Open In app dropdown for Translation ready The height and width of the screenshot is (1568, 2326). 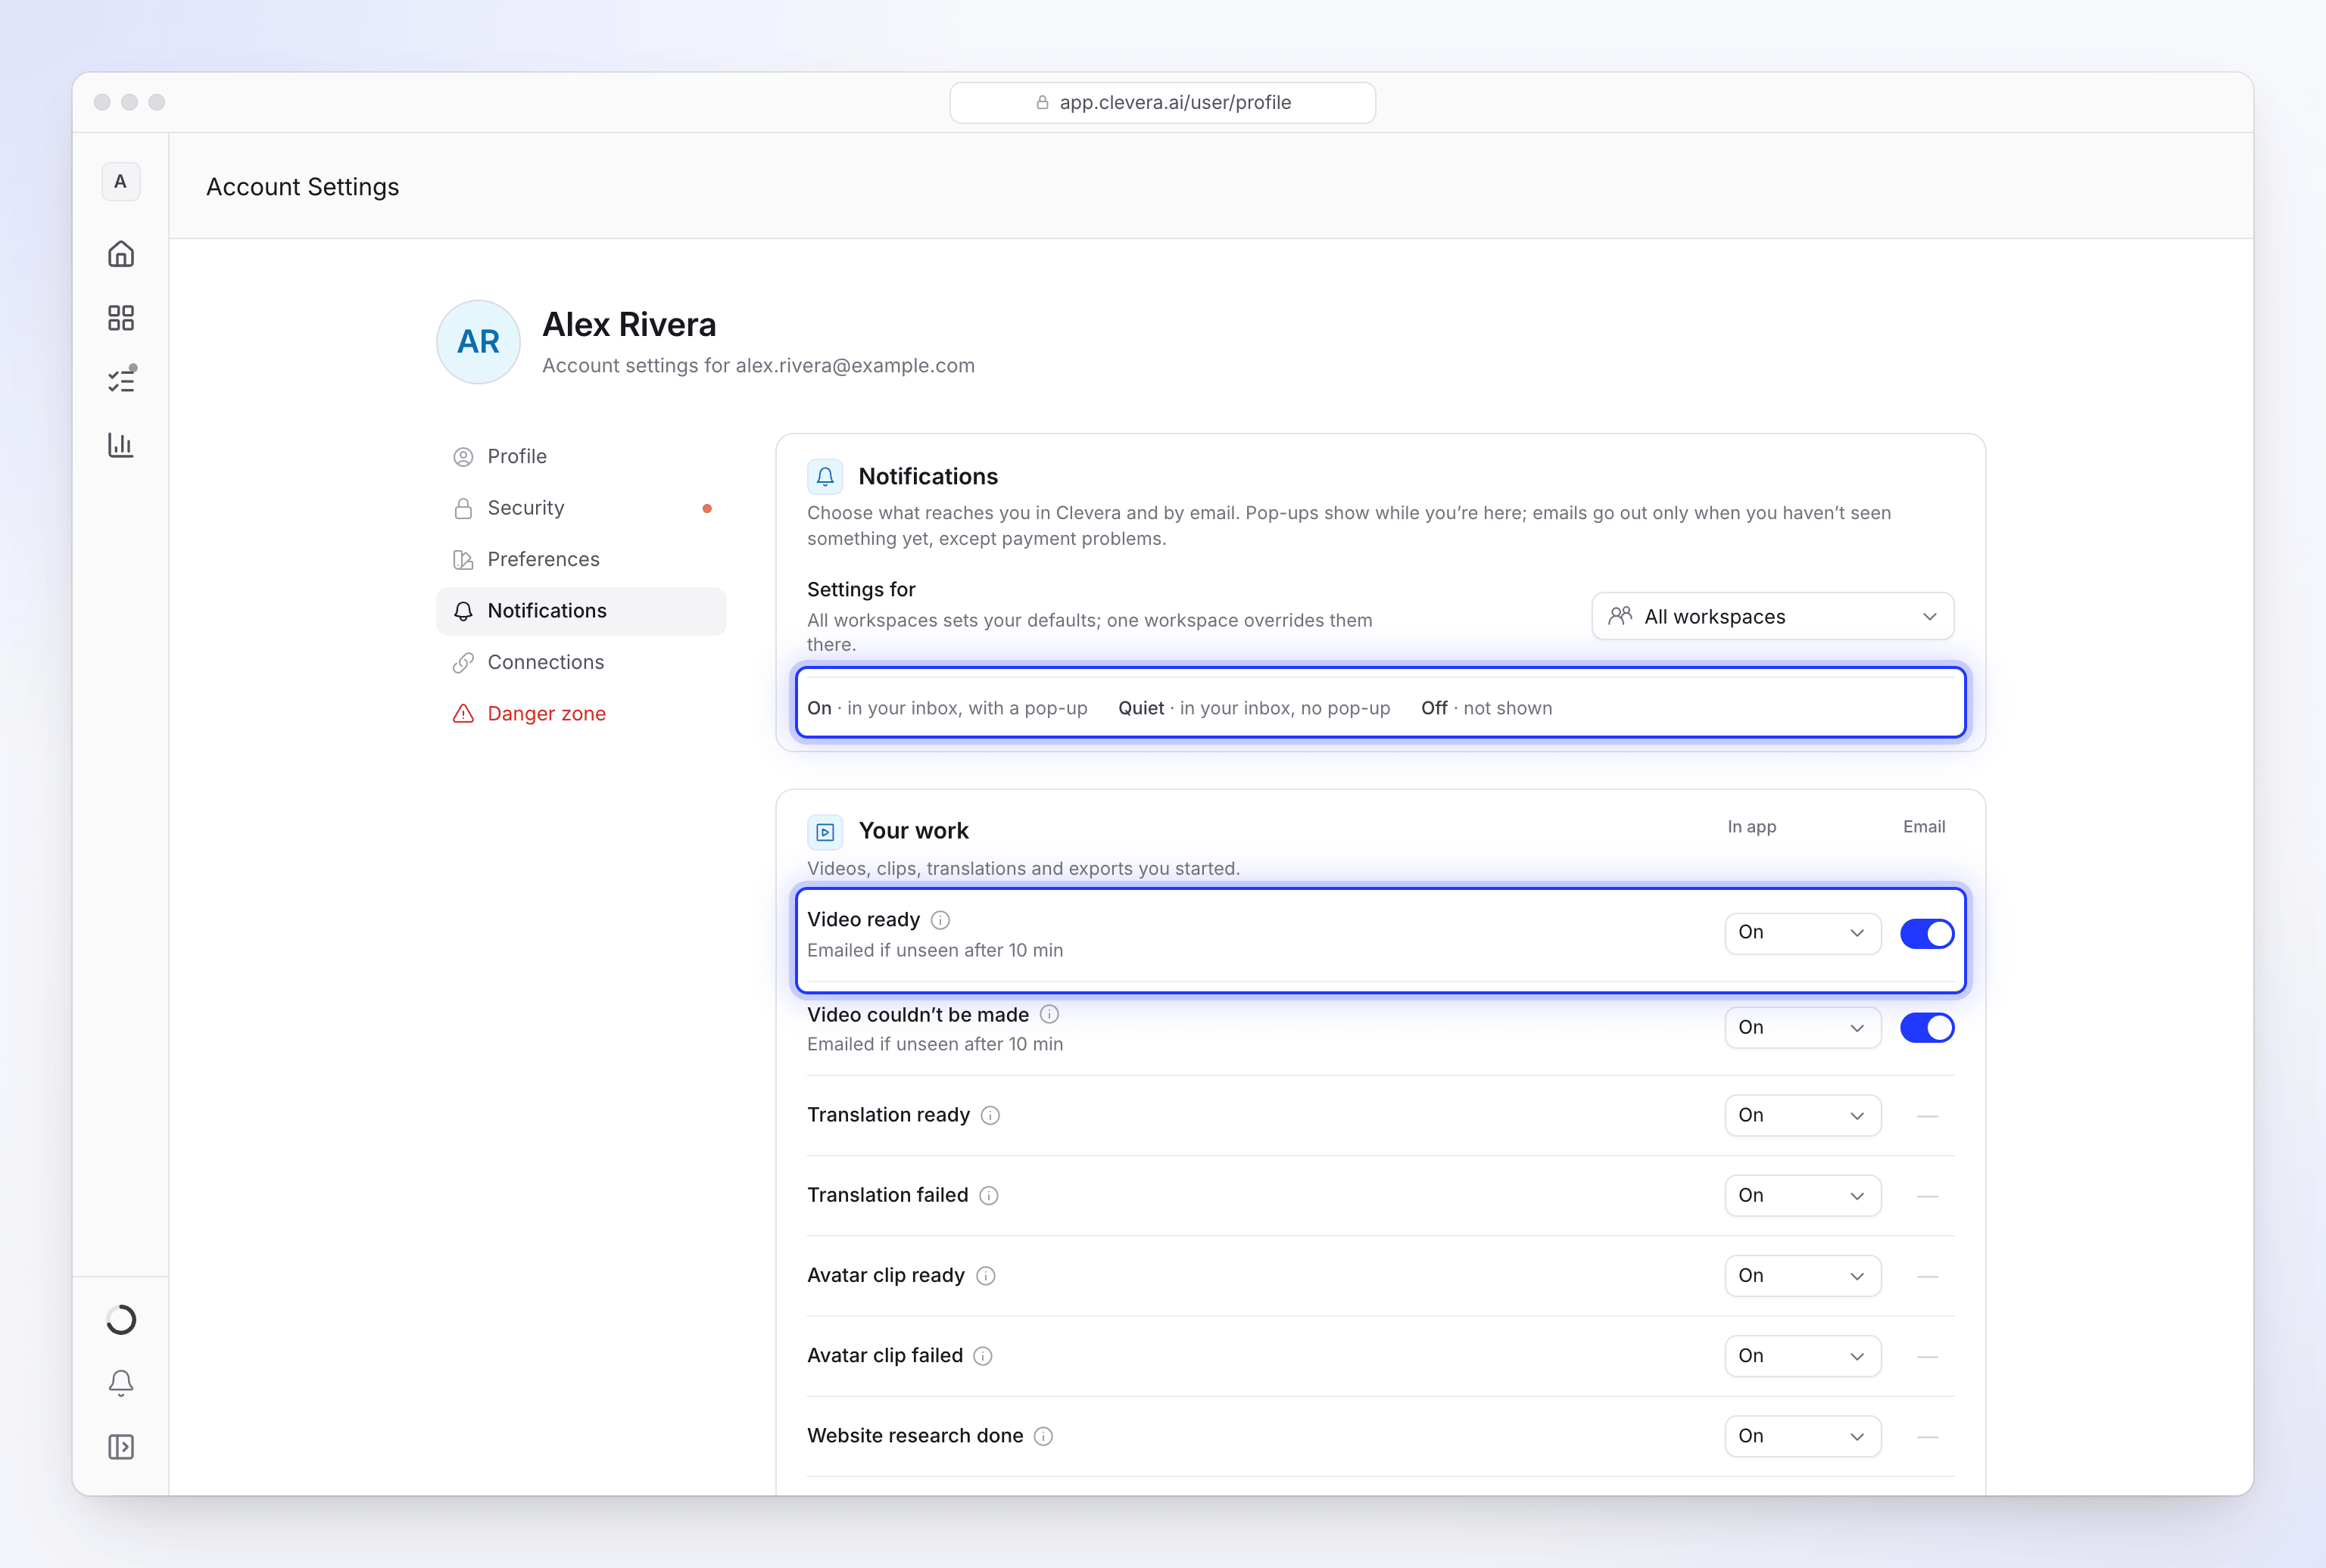tap(1802, 1115)
